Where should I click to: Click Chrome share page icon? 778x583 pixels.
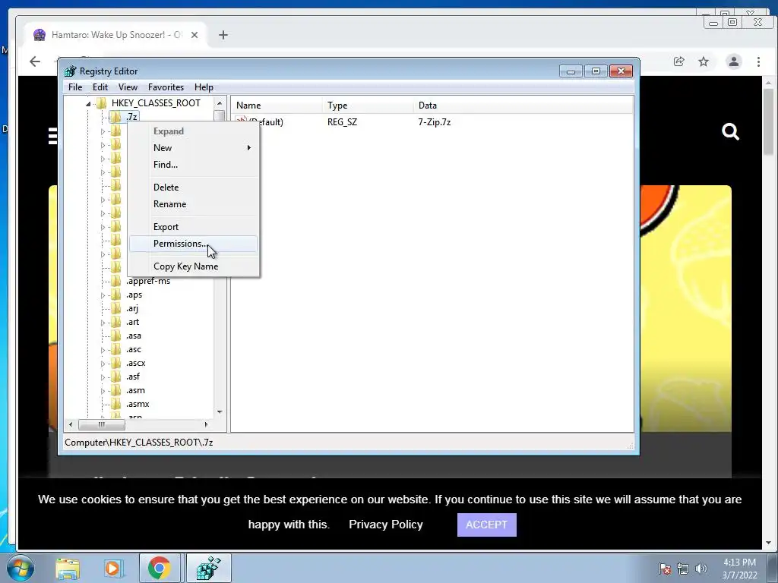tap(678, 61)
